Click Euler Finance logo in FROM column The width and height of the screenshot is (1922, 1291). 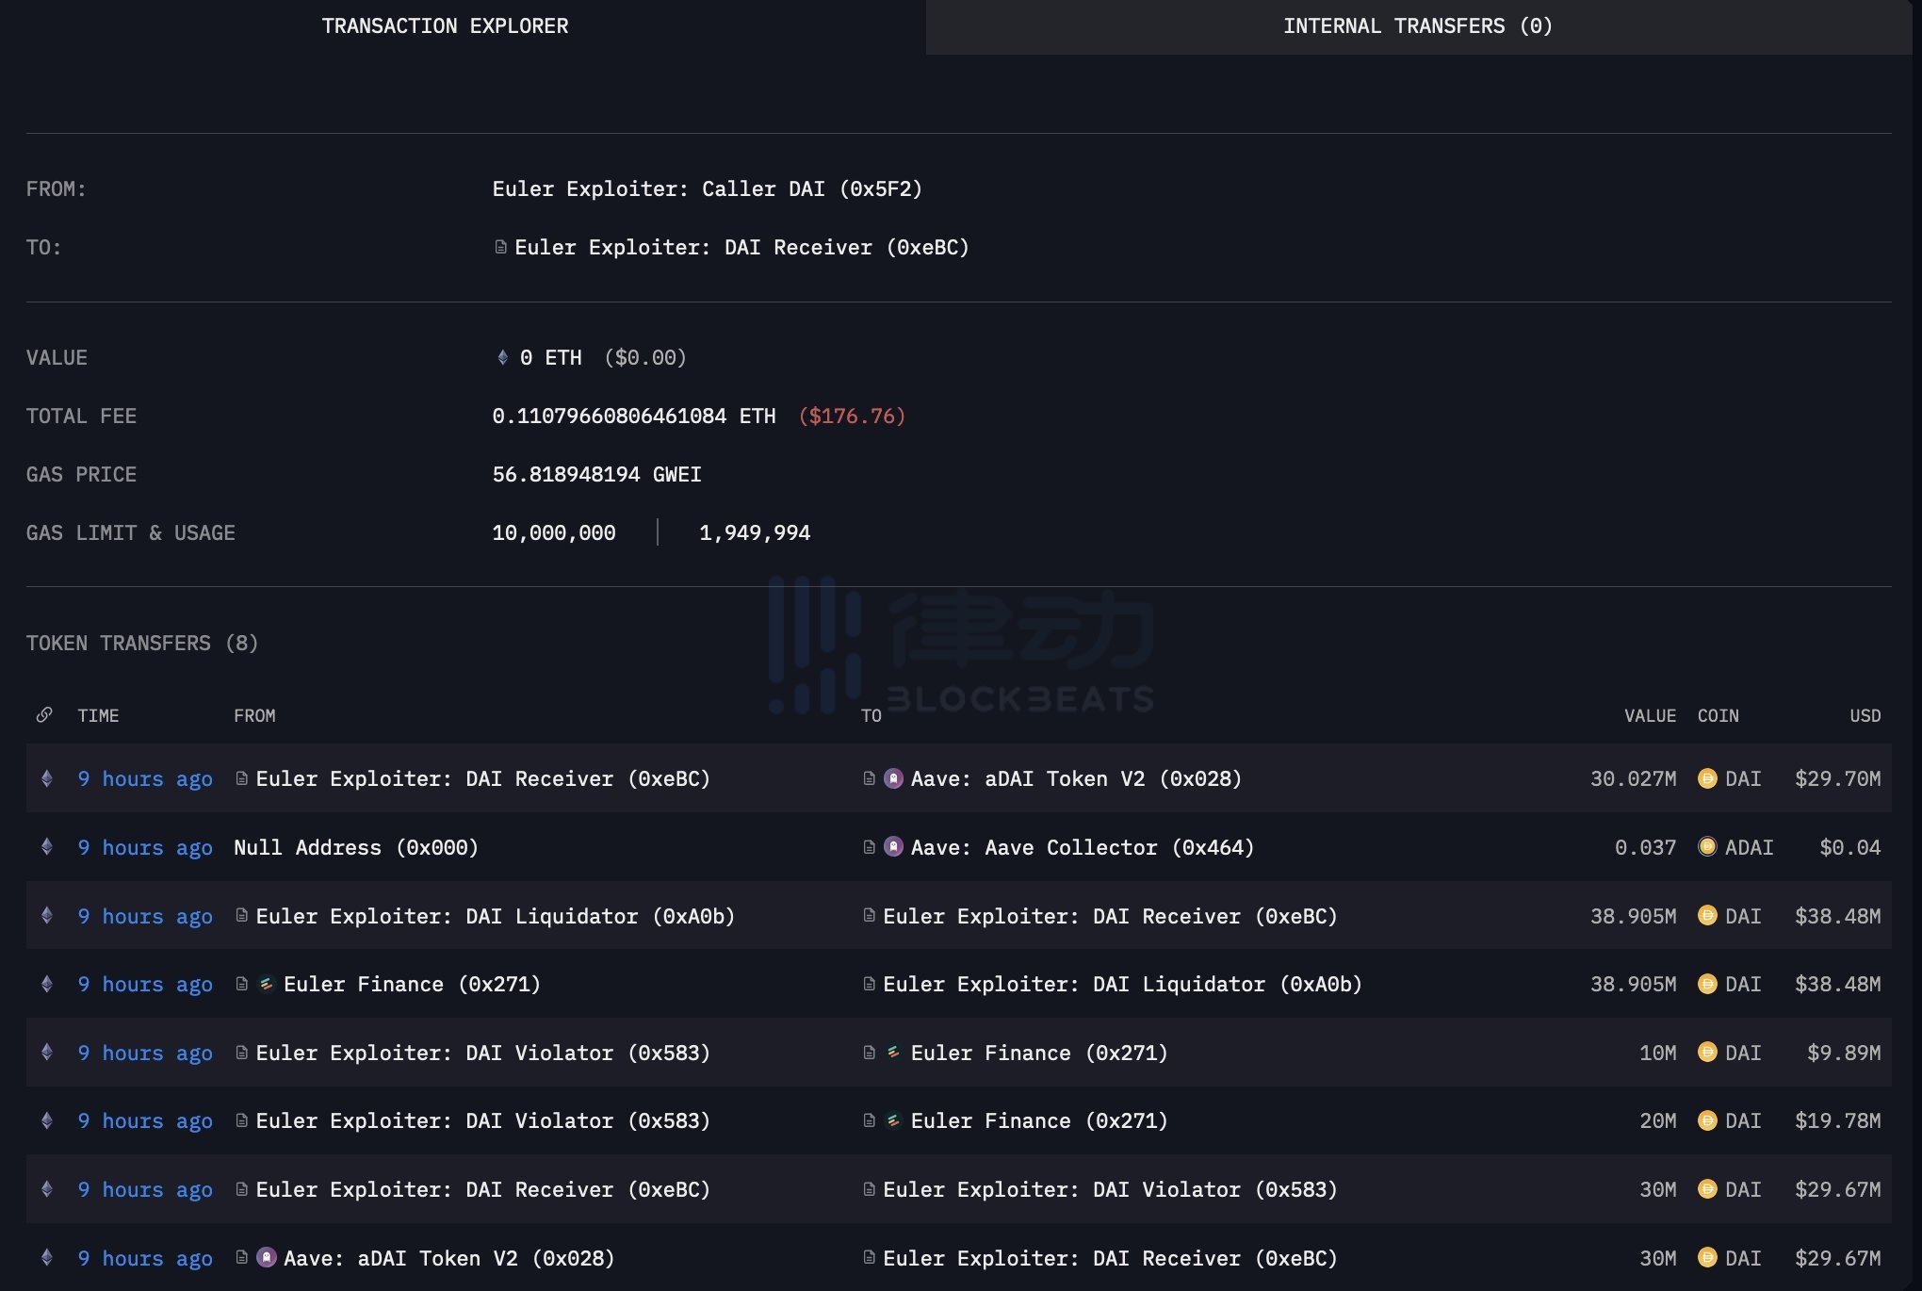[x=267, y=984]
